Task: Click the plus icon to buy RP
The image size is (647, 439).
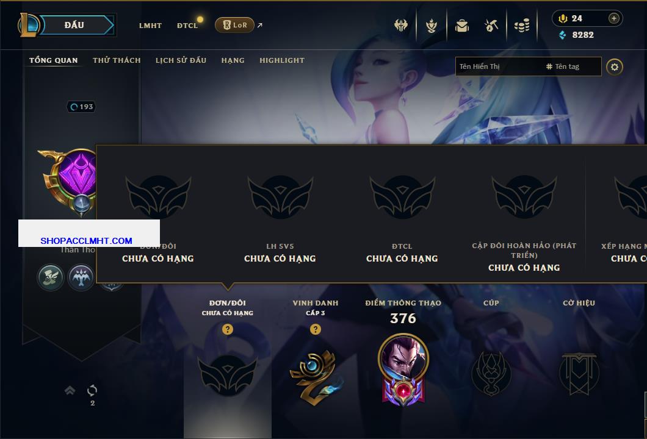Action: pos(613,18)
